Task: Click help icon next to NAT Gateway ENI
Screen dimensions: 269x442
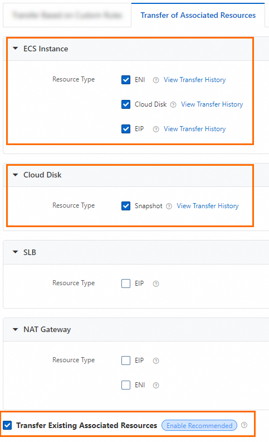Action: [156, 385]
